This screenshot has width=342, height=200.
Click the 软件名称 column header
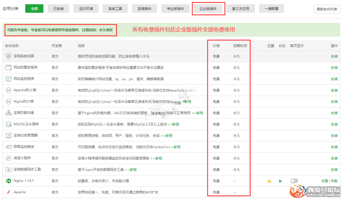tap(12, 46)
